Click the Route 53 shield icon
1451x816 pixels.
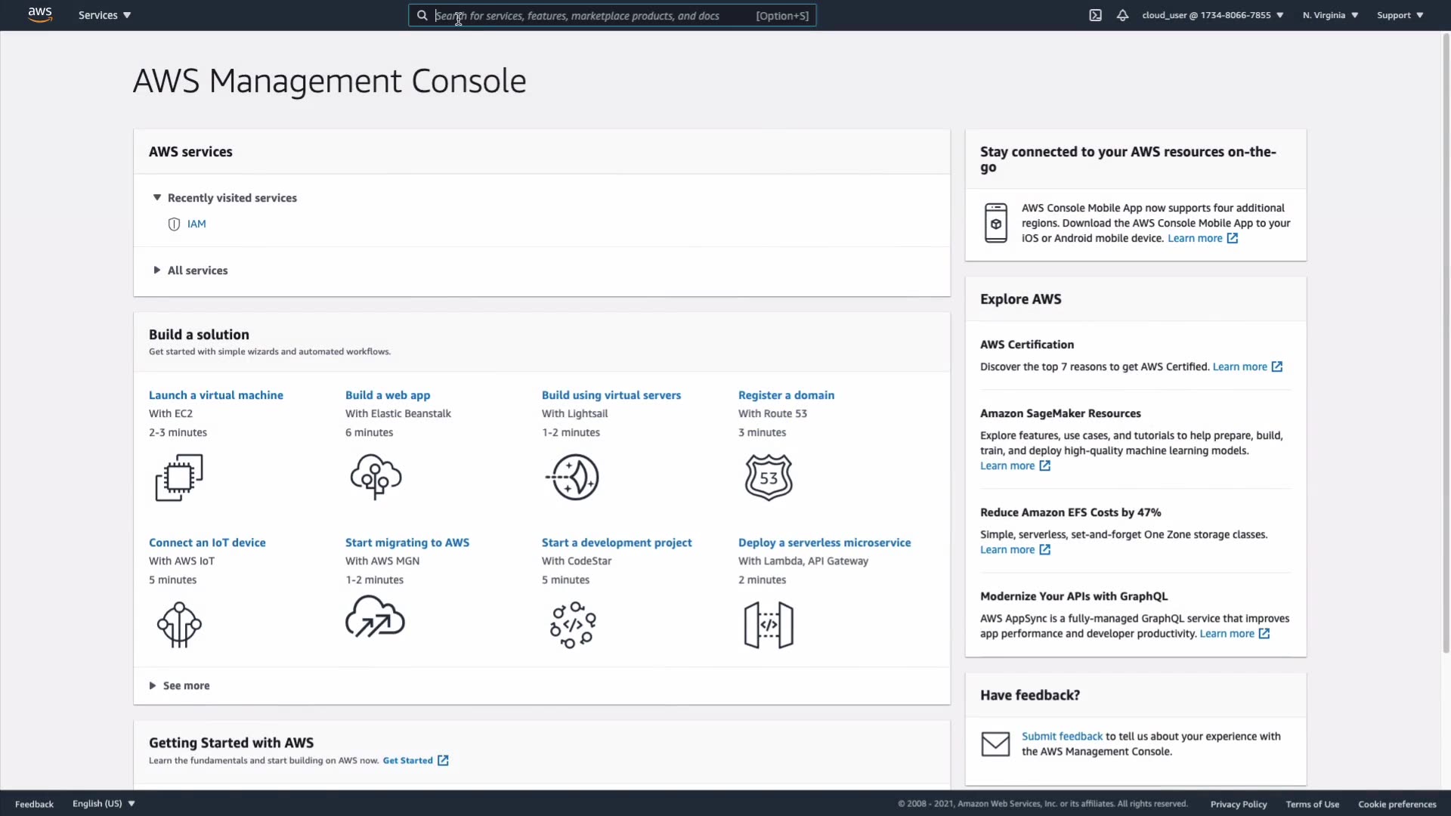(x=769, y=478)
